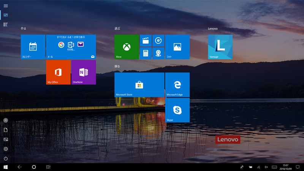304x171 pixels.
Task: Open Documents from the sidebar
Action: (6, 130)
